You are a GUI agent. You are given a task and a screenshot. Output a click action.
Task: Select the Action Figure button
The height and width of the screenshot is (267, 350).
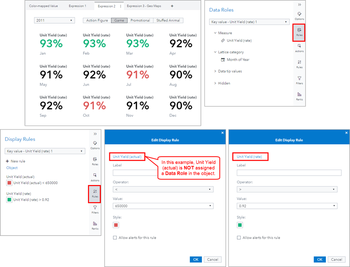click(x=97, y=20)
